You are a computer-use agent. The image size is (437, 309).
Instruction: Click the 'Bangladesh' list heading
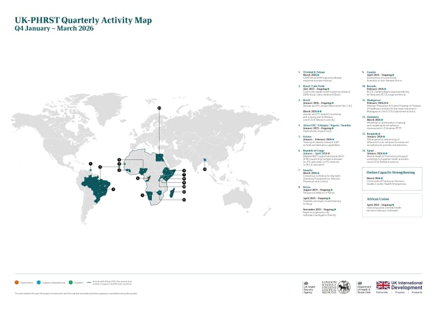[x=374, y=134]
